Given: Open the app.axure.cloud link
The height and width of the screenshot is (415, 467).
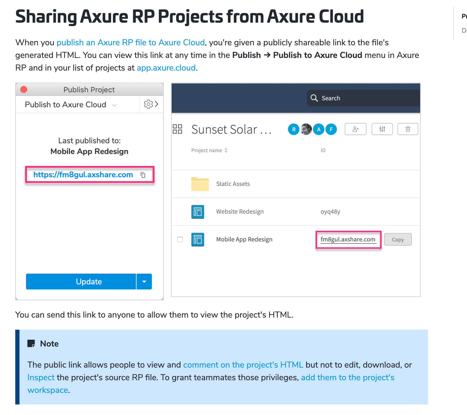Looking at the screenshot, I should (166, 68).
